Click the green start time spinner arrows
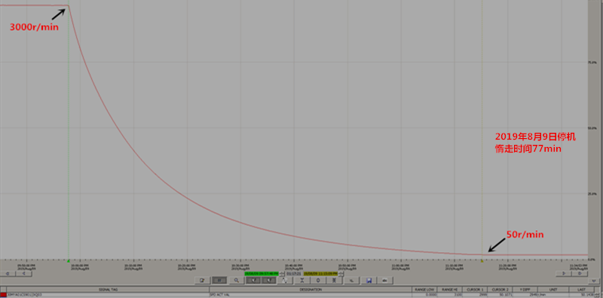This screenshot has width=603, height=298. click(282, 274)
